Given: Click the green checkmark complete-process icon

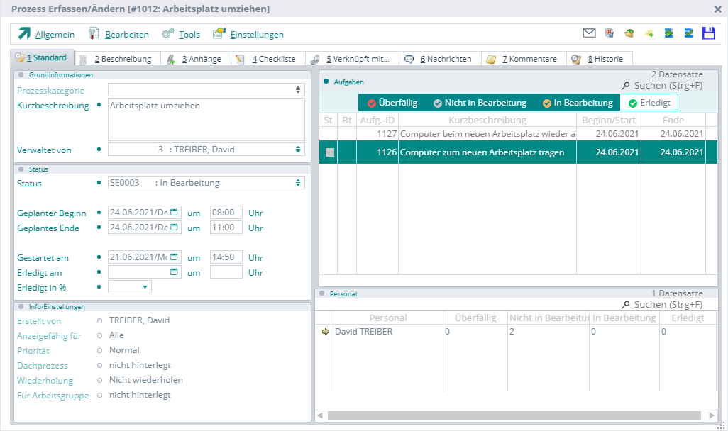Looking at the screenshot, I should coord(688,33).
